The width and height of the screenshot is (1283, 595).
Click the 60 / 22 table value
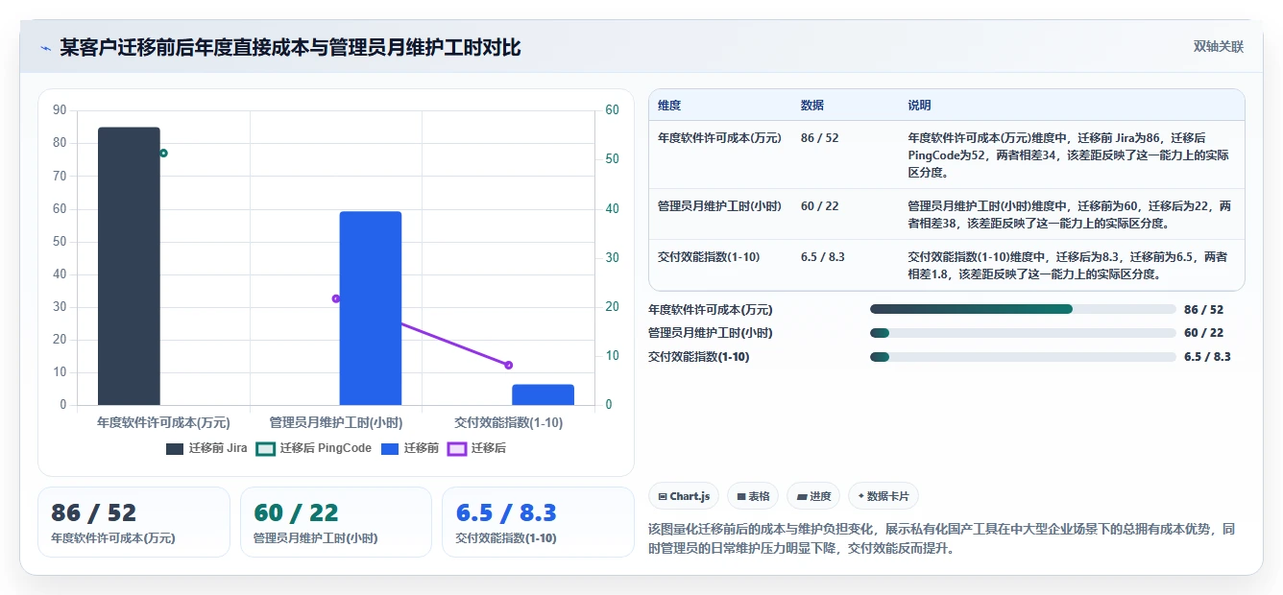(x=819, y=206)
